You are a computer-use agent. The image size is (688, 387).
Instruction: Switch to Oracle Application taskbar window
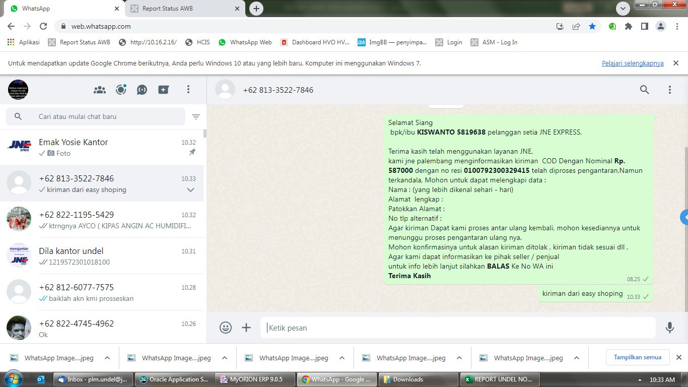(x=174, y=379)
